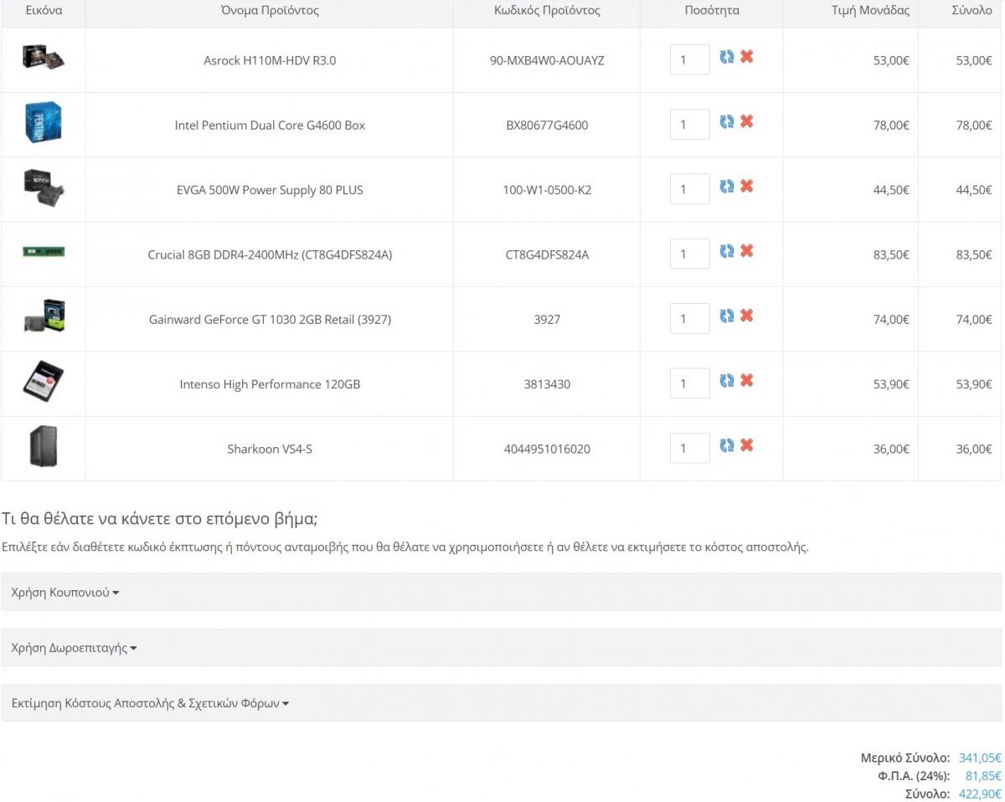The width and height of the screenshot is (1005, 802).
Task: Open the Asrock motherboard product image
Action: (x=44, y=57)
